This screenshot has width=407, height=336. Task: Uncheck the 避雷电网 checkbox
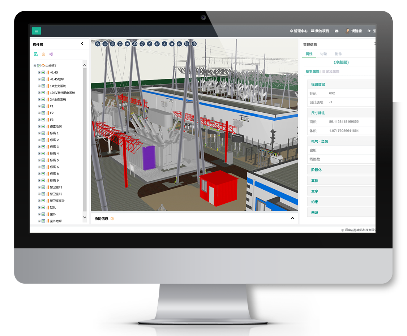pyautogui.click(x=43, y=126)
